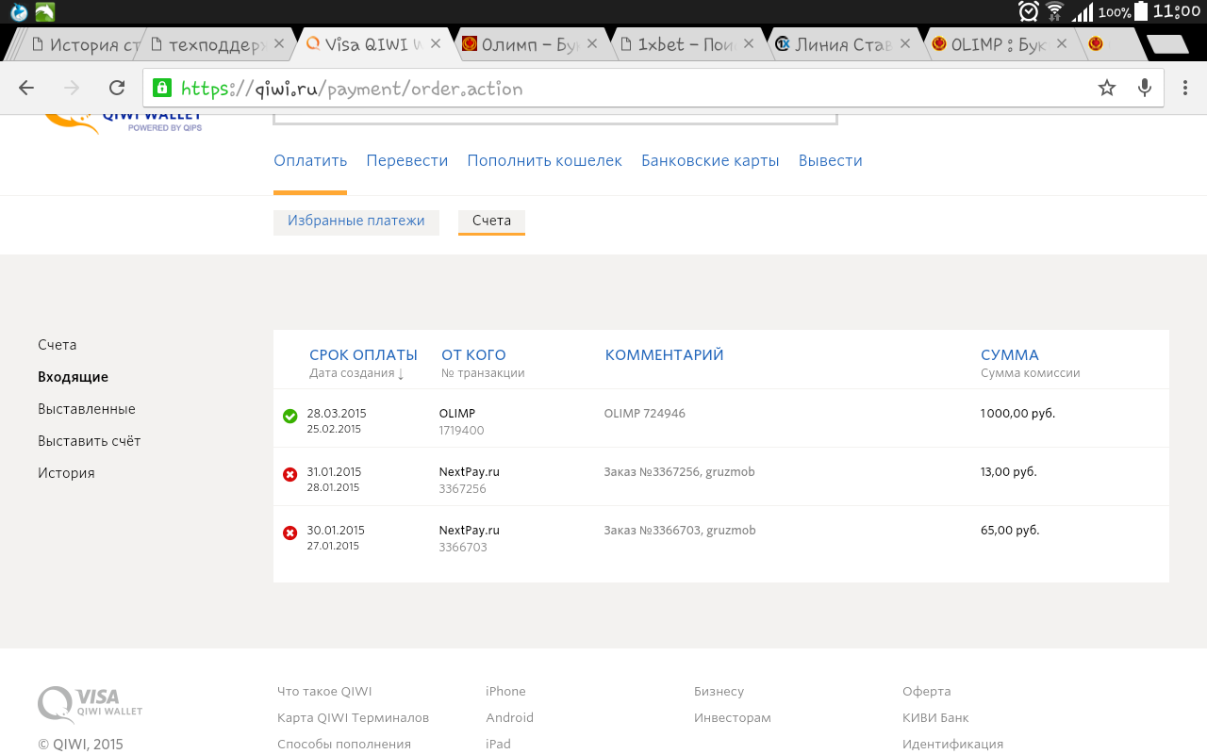Viewport: 1207px width, 754px height.
Task: Open Пополнить кошелек section
Action: click(545, 160)
